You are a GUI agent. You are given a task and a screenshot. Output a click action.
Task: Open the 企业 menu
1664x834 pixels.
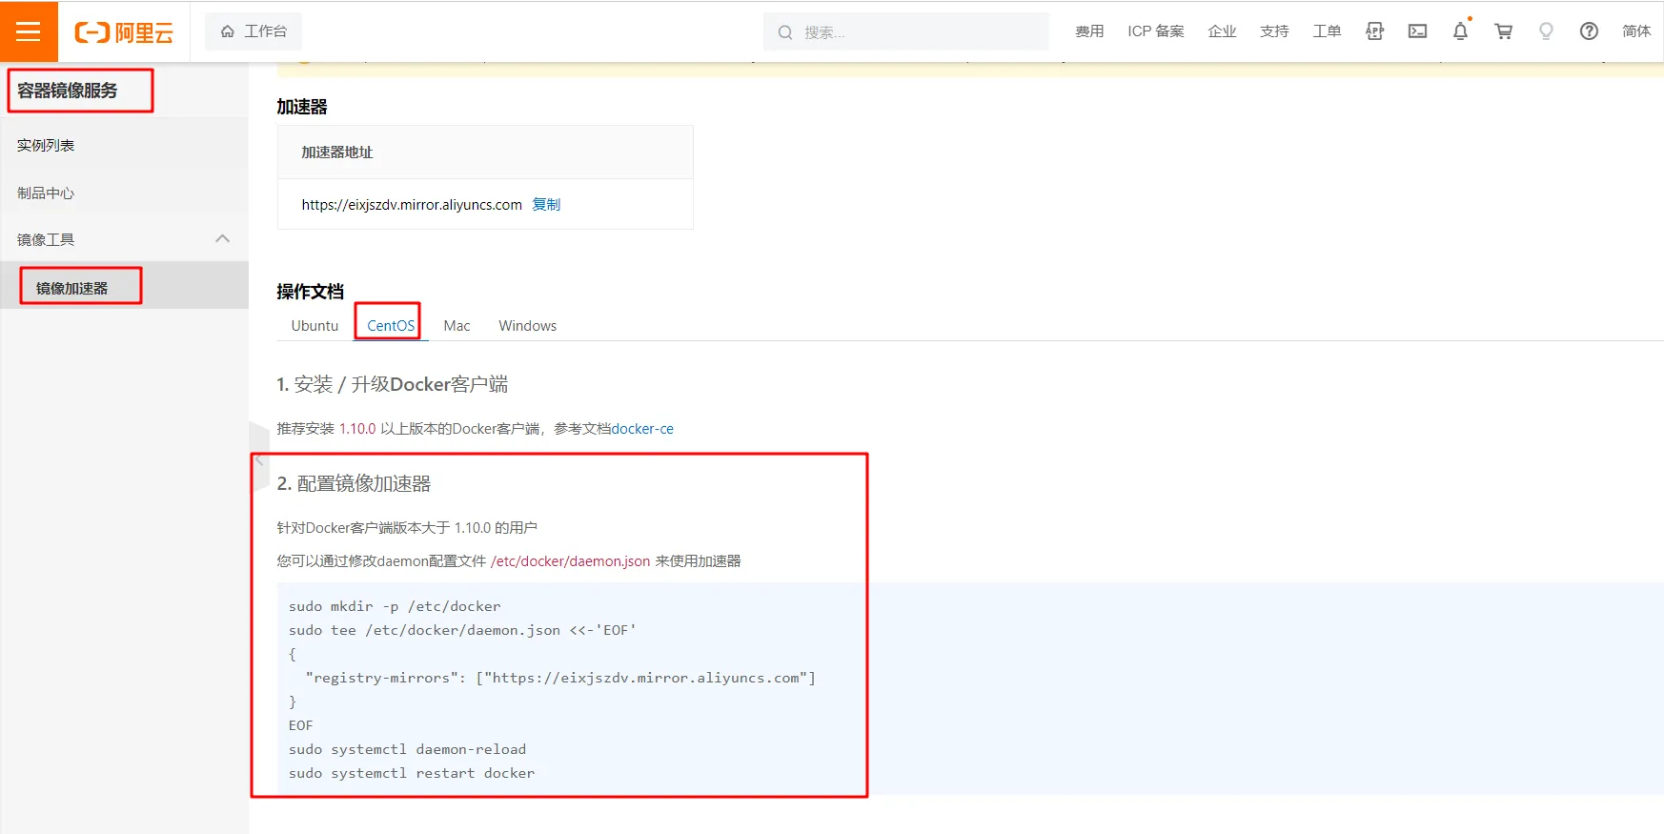click(x=1222, y=31)
